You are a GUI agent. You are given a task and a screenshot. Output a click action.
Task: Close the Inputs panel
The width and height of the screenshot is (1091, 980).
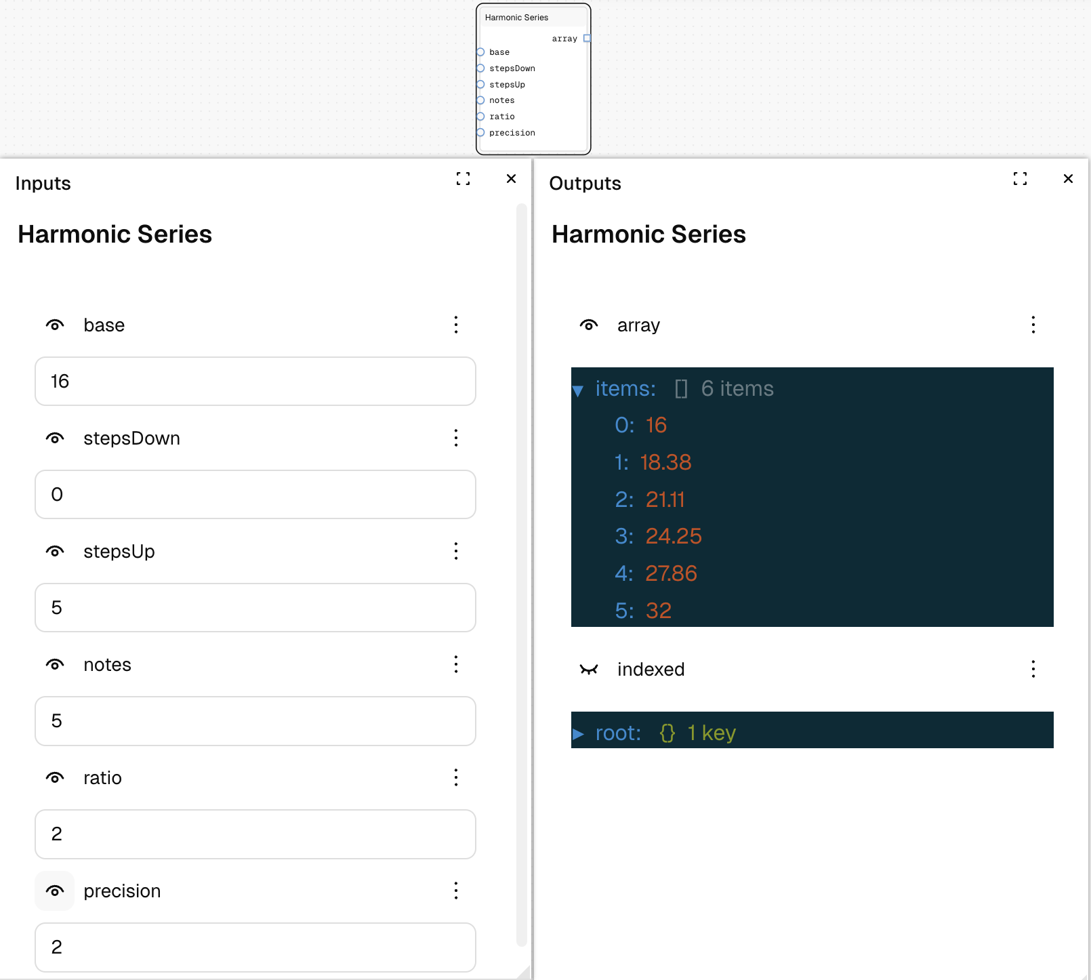[x=512, y=179]
